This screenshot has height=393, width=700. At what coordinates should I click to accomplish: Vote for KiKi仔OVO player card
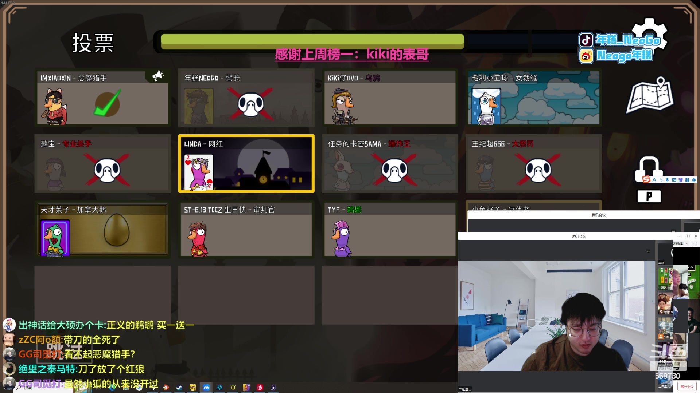pos(390,98)
